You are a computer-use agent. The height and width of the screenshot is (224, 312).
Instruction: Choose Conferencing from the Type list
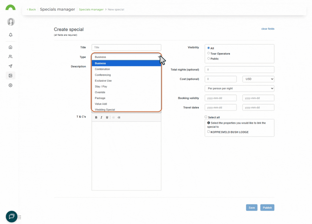click(x=103, y=75)
